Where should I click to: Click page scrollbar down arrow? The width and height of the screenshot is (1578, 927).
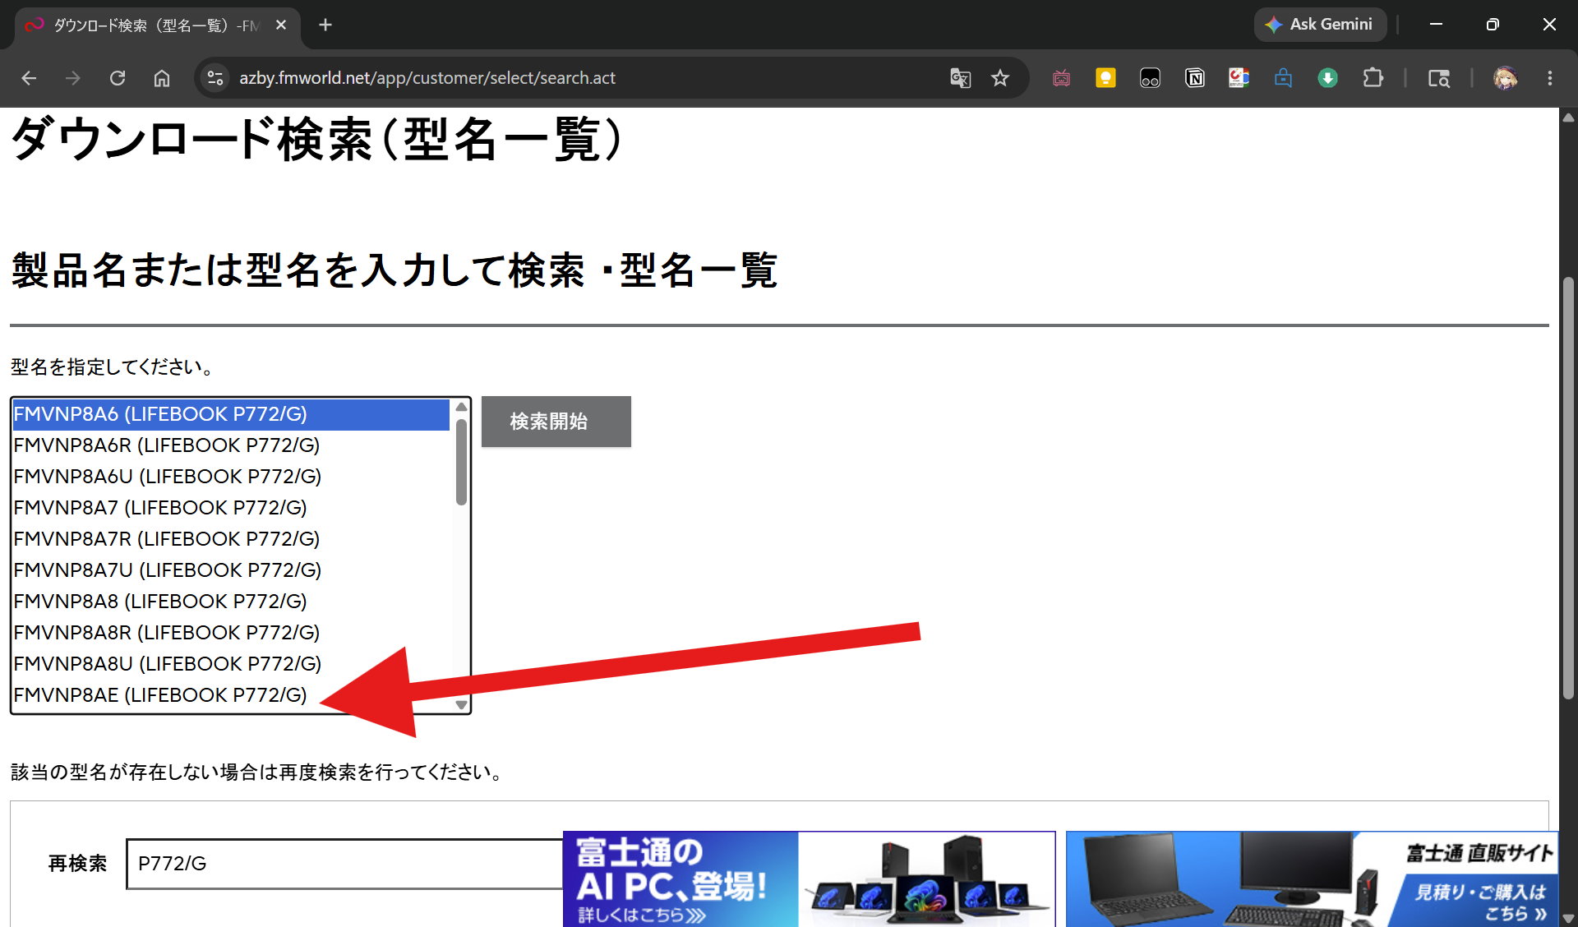1568,918
